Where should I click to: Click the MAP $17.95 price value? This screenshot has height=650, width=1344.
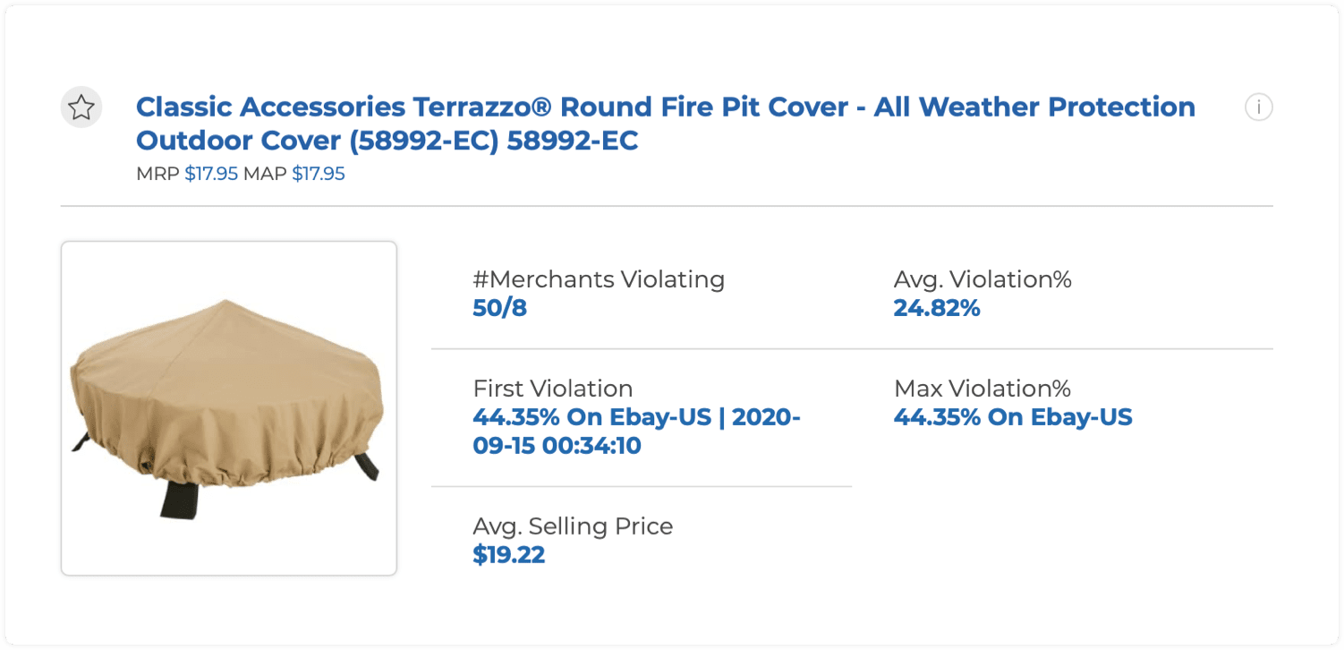319,174
